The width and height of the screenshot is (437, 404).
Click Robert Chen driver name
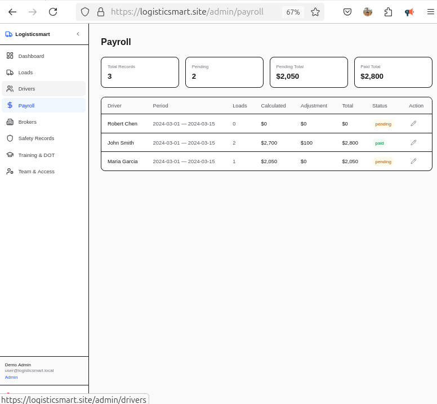pos(122,124)
